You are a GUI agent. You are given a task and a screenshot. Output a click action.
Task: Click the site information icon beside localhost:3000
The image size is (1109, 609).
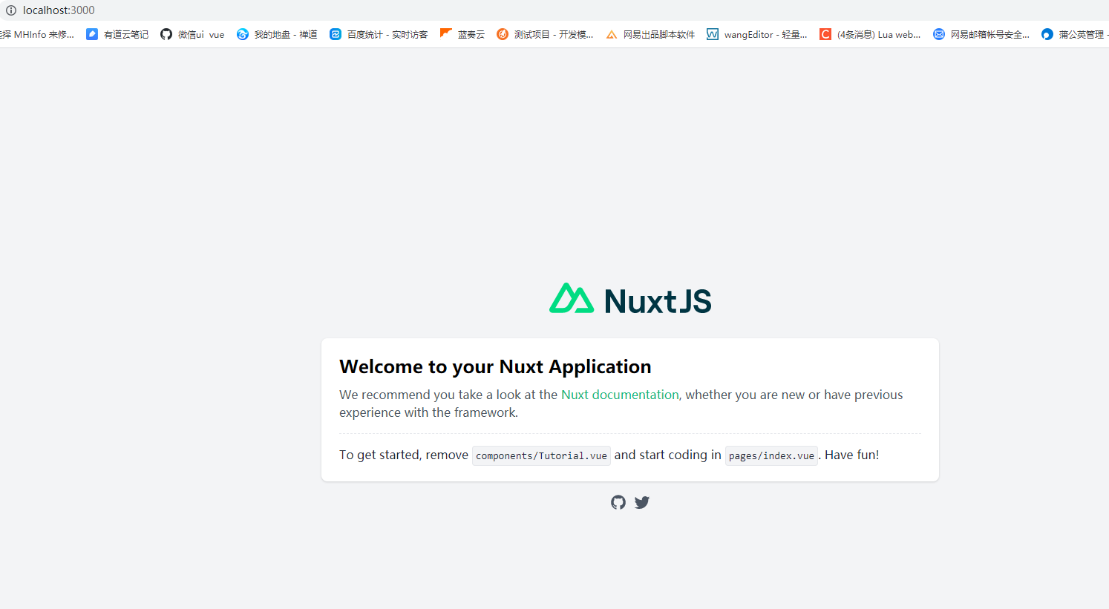(x=11, y=10)
